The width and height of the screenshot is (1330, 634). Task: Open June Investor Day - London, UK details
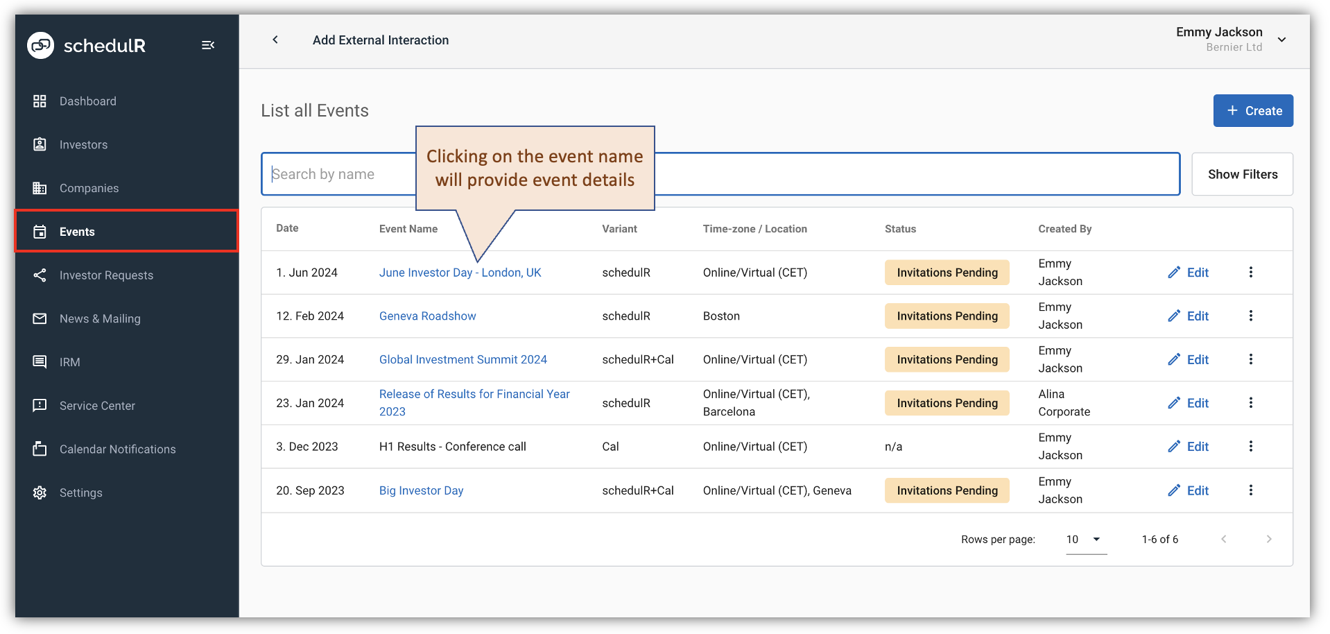(x=460, y=272)
